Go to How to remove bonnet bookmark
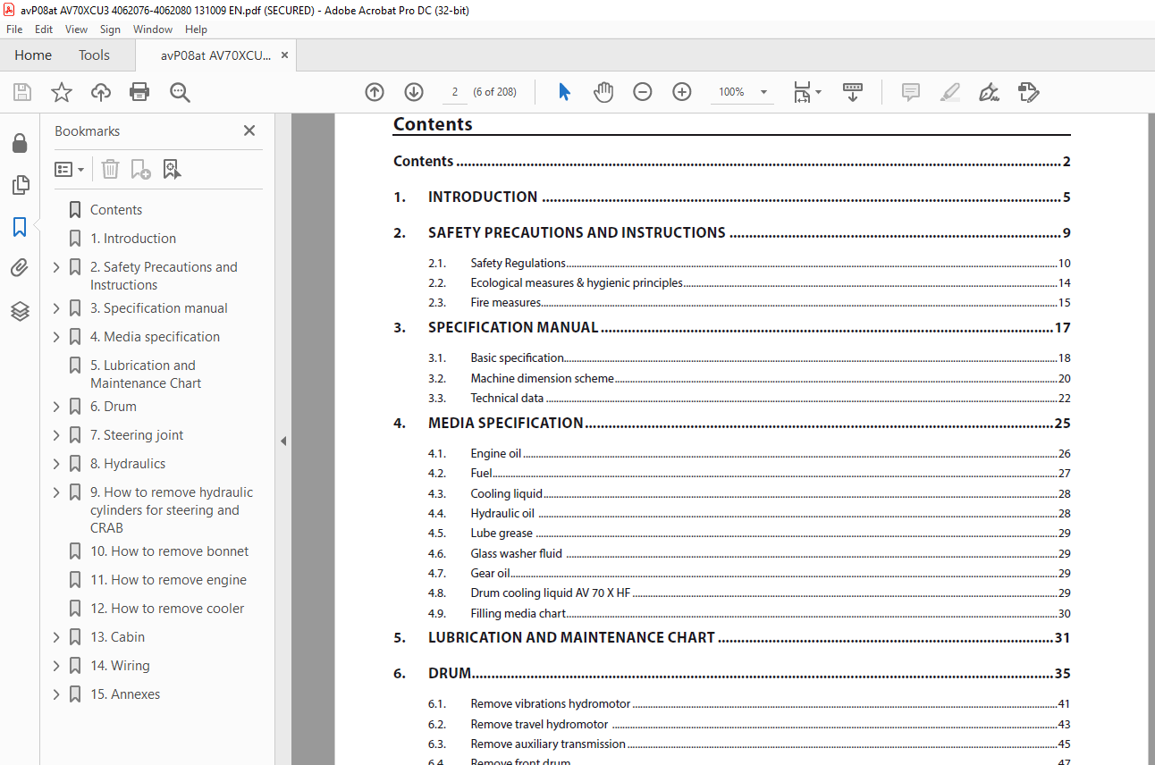 click(x=170, y=551)
